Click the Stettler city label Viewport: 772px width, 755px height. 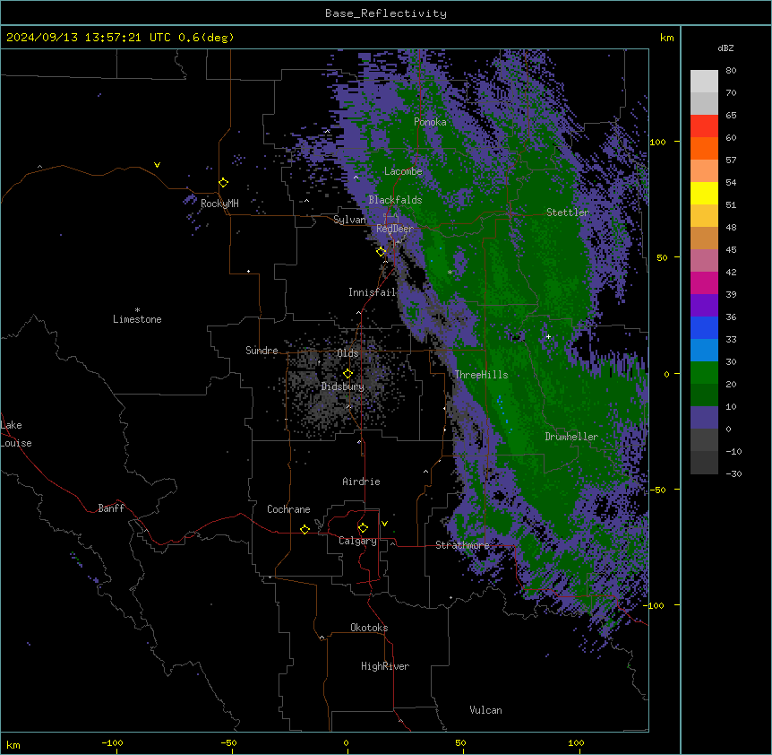(568, 213)
